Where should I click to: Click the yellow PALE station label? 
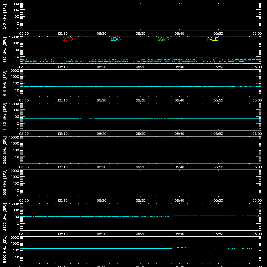pyautogui.click(x=212, y=39)
